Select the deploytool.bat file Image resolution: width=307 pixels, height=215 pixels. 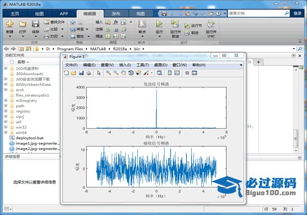[29, 138]
